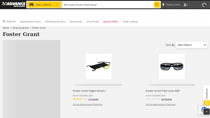Open the Sort By Best Match dropdown
210x118 pixels.
[x=192, y=45]
